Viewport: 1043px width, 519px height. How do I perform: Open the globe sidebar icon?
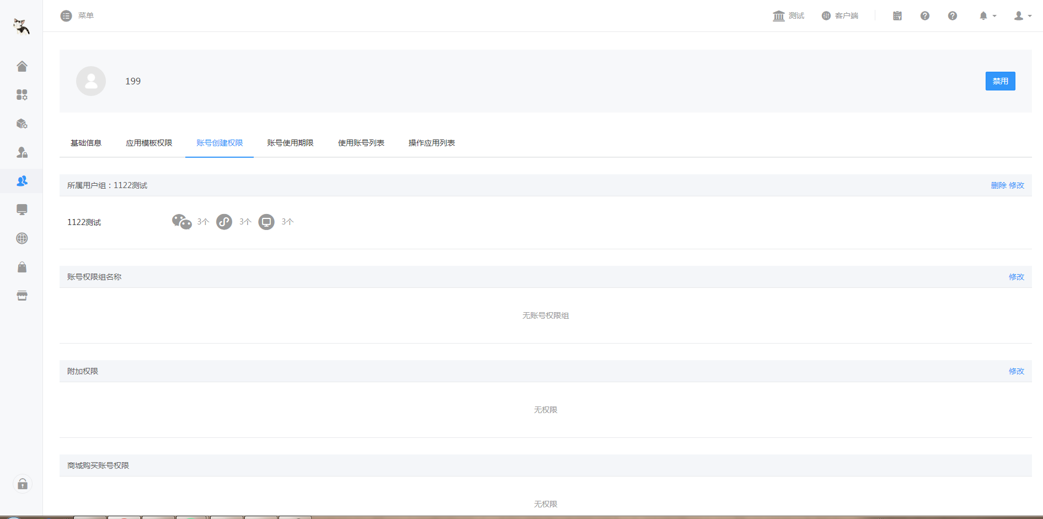[x=22, y=238]
